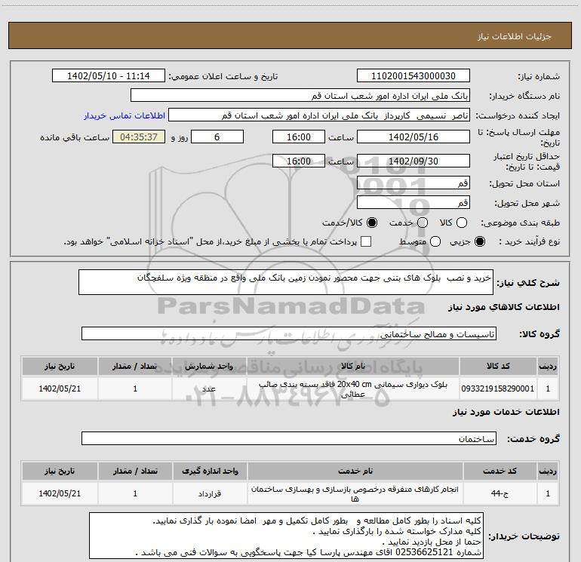
Task: Click the services table date 1402/05/21
Action: (x=60, y=493)
